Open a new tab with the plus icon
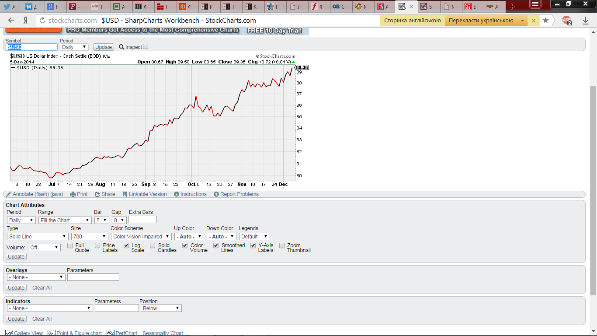 tap(512, 7)
